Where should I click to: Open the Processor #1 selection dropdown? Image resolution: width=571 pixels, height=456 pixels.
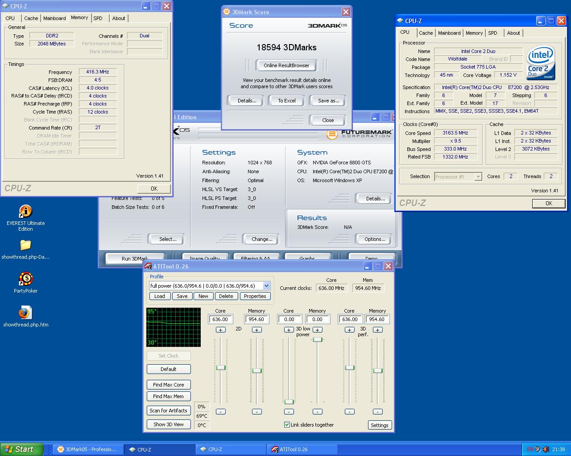click(x=478, y=177)
